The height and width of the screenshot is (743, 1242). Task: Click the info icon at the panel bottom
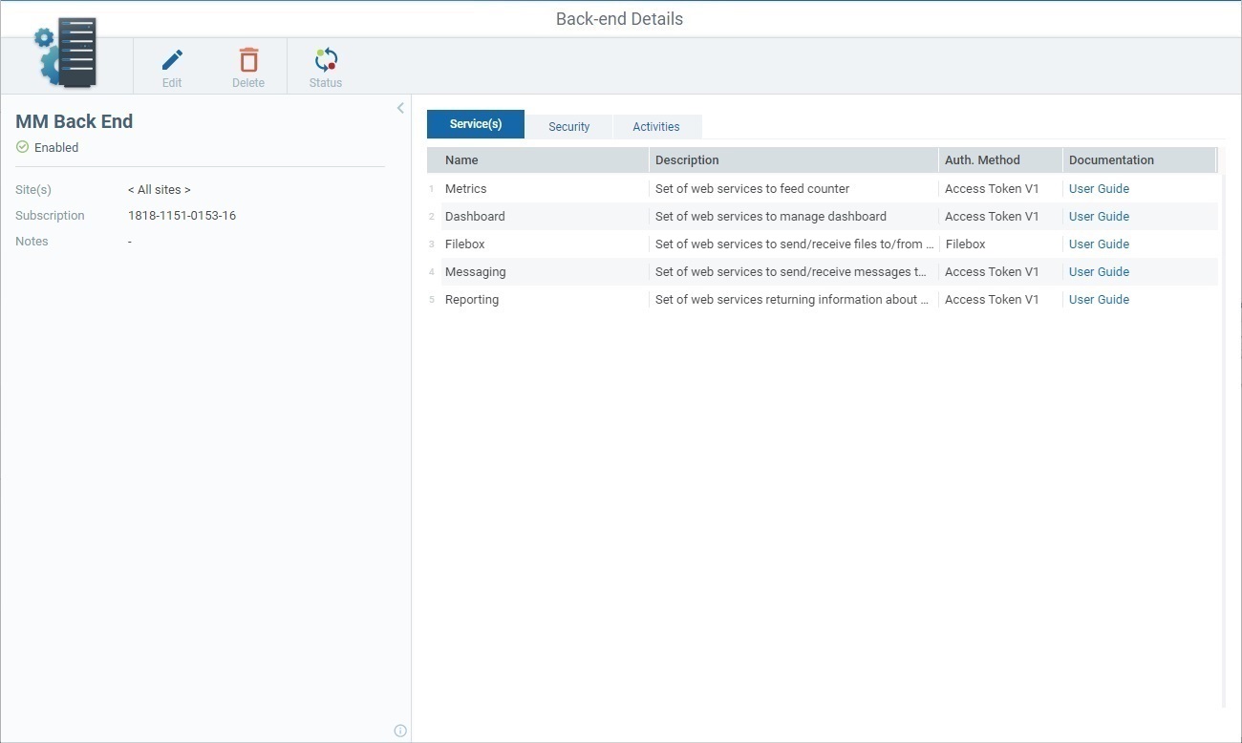pos(400,730)
